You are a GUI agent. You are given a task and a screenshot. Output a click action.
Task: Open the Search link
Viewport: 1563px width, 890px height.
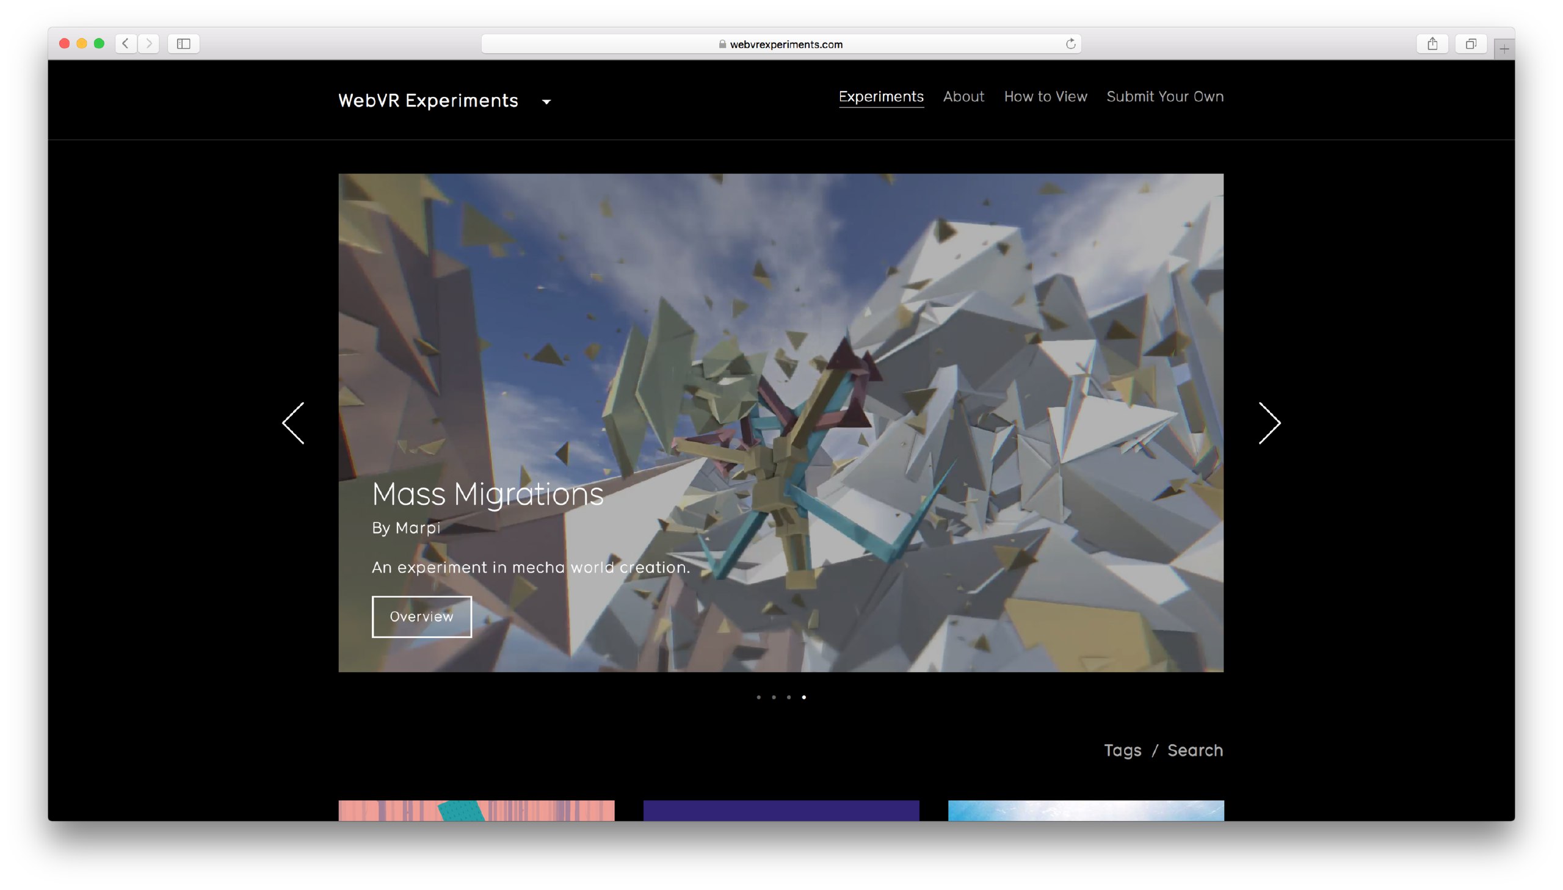pyautogui.click(x=1195, y=751)
